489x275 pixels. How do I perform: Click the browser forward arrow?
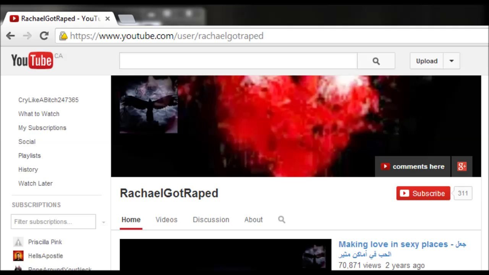coord(27,36)
